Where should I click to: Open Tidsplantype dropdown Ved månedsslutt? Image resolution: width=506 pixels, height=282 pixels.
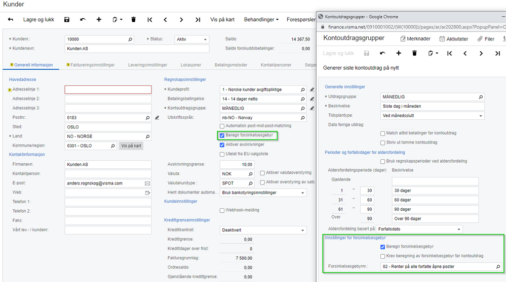[433, 116]
